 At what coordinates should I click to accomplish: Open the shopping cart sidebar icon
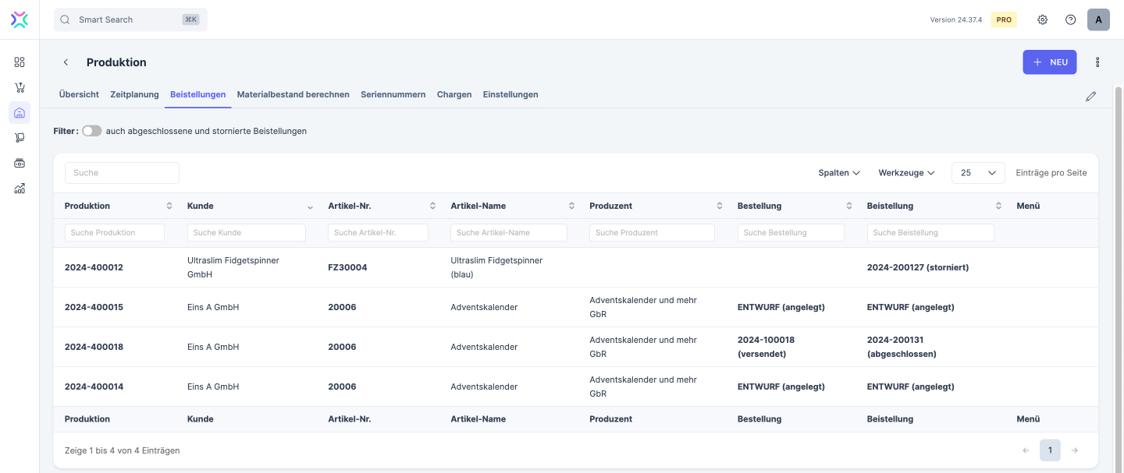click(20, 87)
